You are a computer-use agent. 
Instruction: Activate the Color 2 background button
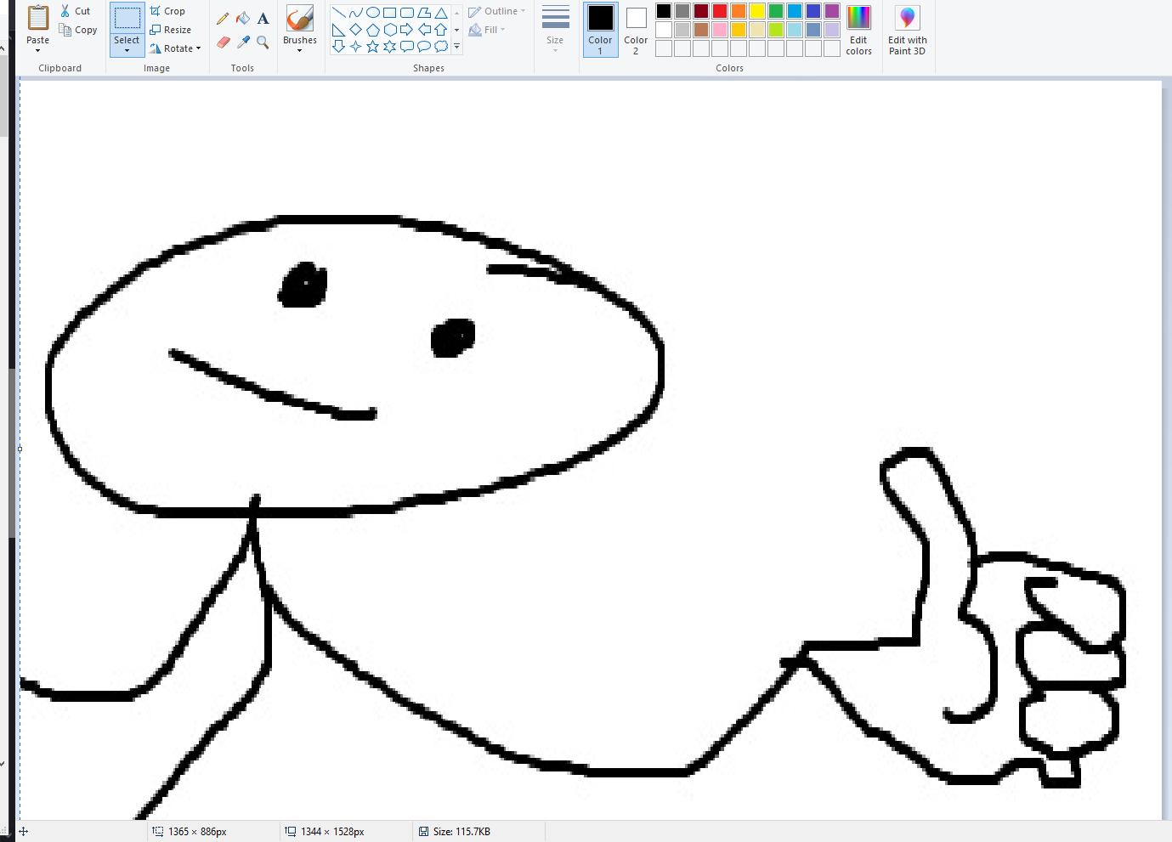(636, 30)
